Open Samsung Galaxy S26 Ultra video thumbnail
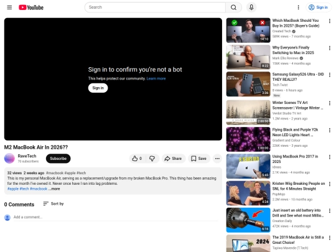Viewport: 336px width, 252px height. click(x=248, y=84)
